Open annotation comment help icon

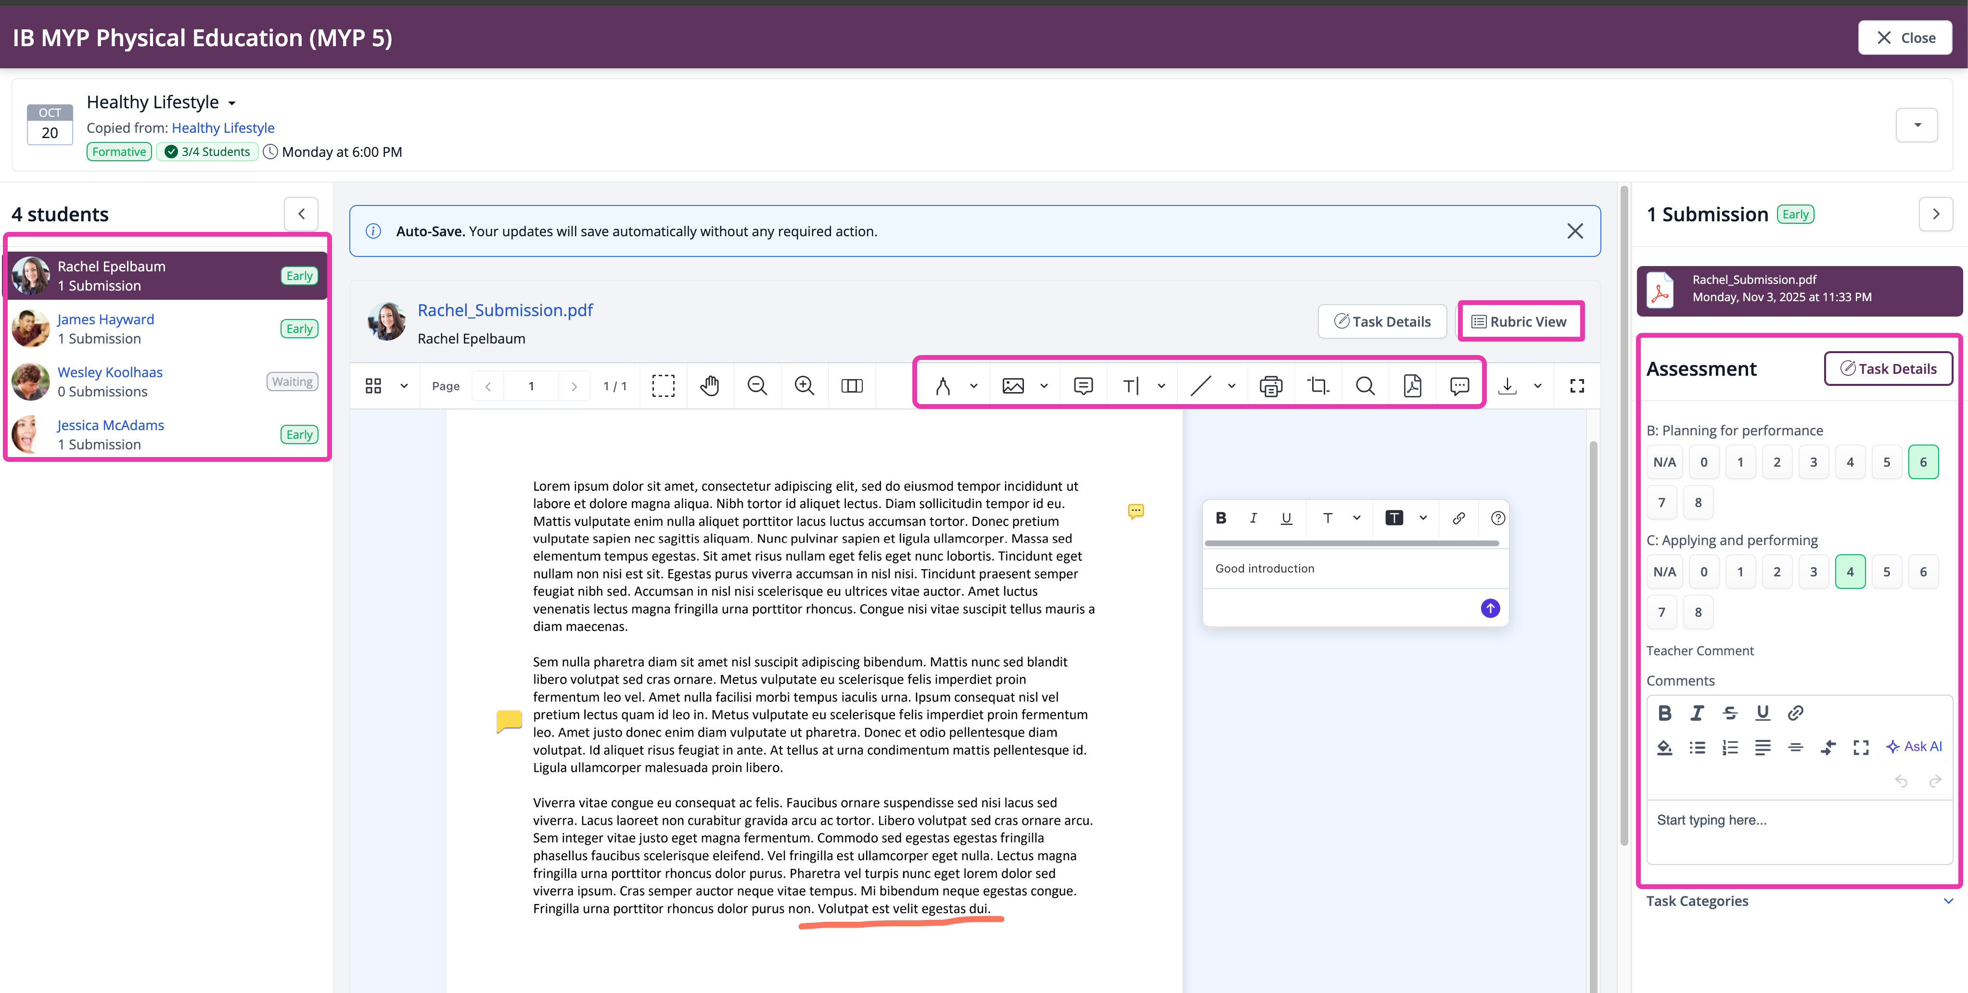click(x=1498, y=518)
